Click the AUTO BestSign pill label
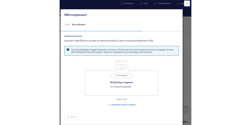251x125 pixels. point(121,76)
